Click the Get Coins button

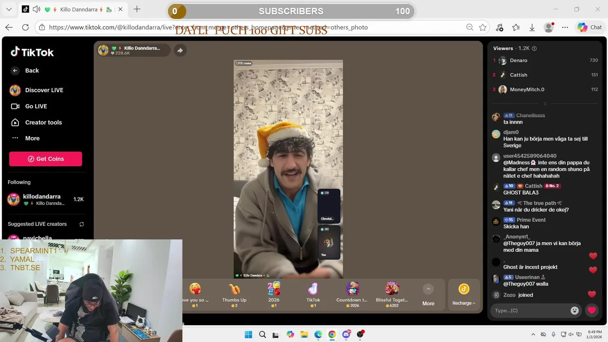pos(46,159)
